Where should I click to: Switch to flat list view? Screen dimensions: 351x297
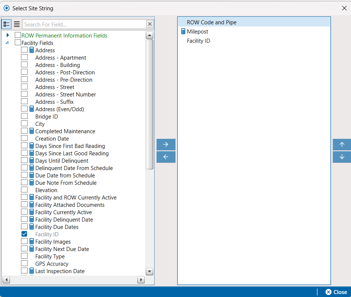coord(17,24)
